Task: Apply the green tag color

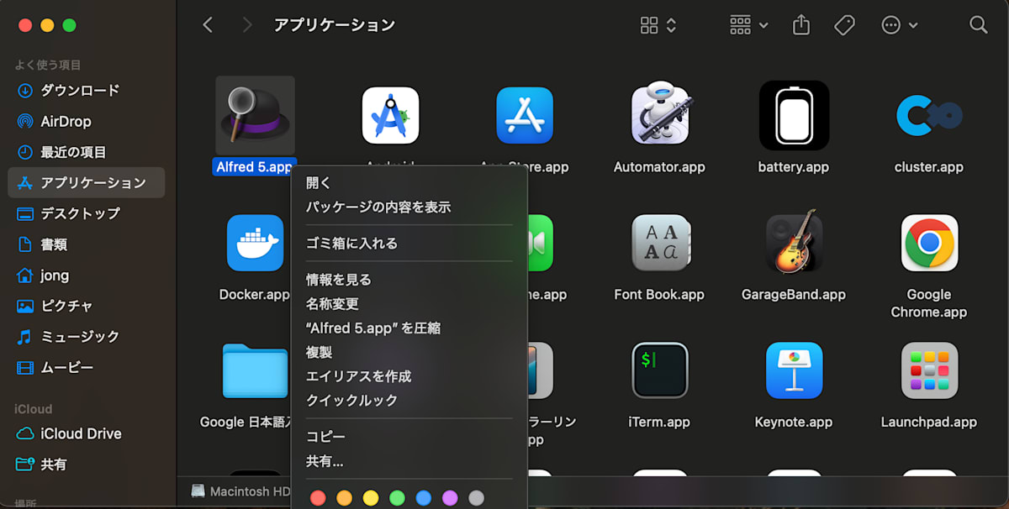Action: tap(397, 498)
